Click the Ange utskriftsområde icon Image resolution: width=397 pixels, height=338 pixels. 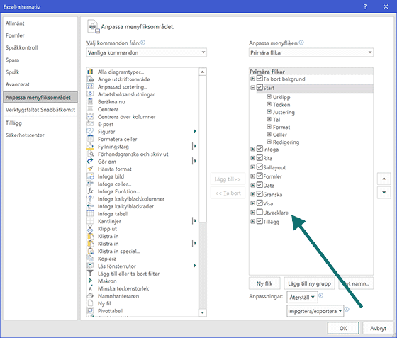pos(90,79)
